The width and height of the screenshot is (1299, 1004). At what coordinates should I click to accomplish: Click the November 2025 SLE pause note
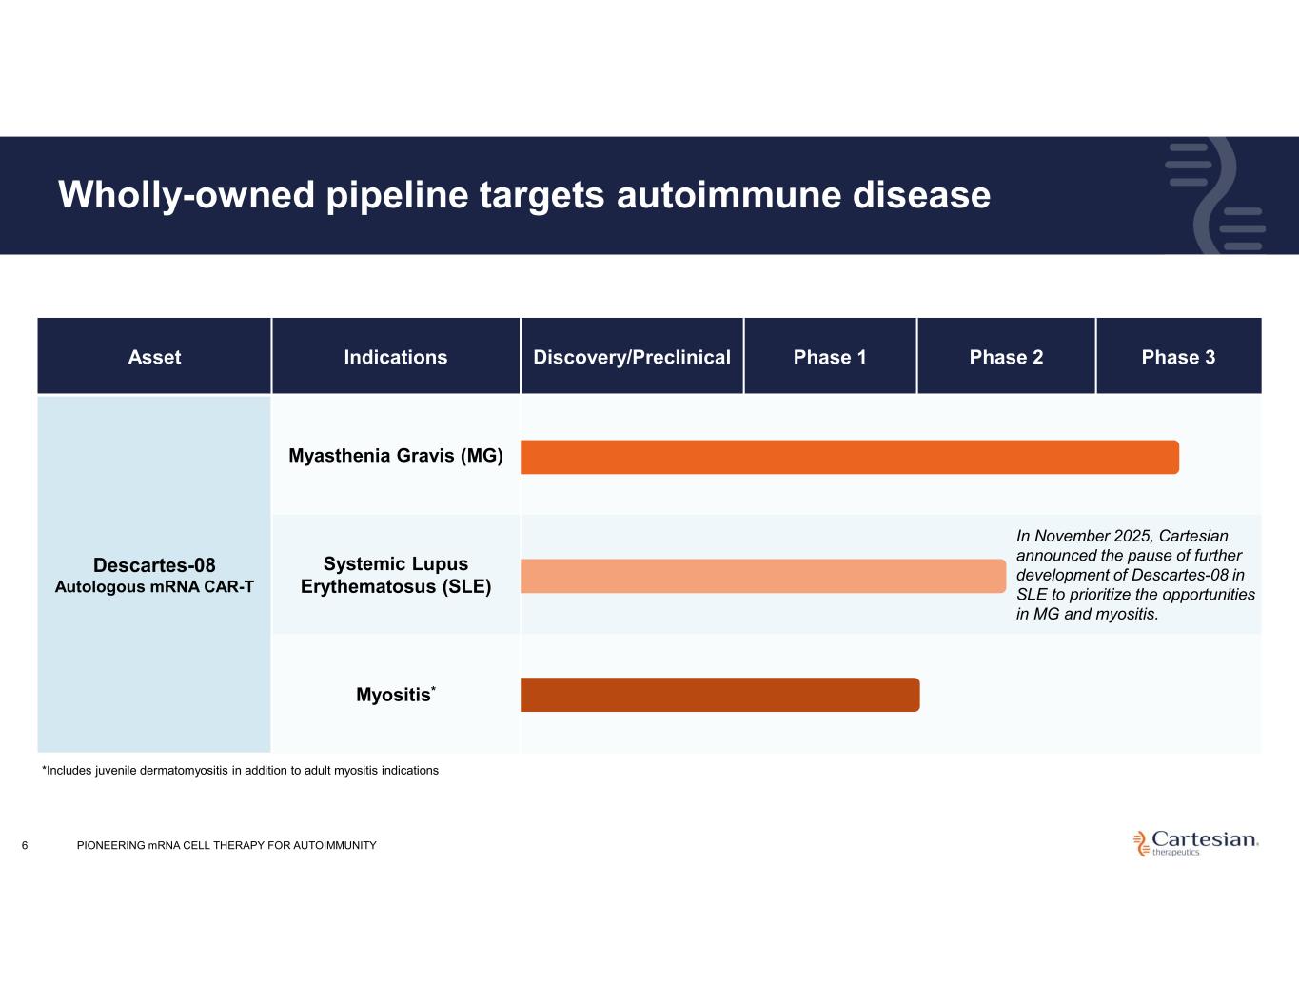(1134, 575)
